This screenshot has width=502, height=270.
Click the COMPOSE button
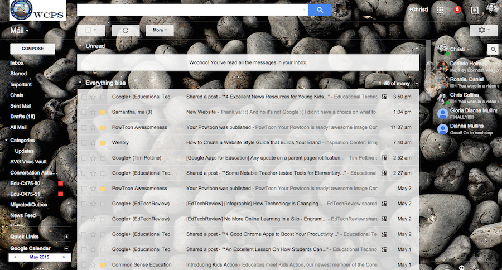point(33,49)
